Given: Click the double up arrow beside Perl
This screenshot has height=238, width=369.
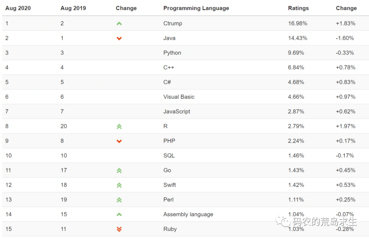Looking at the screenshot, I should tap(119, 200).
